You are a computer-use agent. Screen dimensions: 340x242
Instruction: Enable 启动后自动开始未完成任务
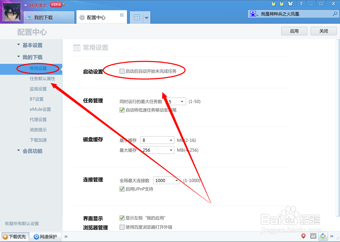pos(122,71)
